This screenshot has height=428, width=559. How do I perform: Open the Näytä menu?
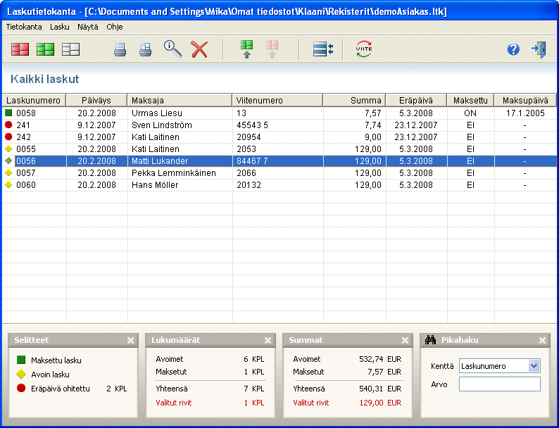coord(88,26)
